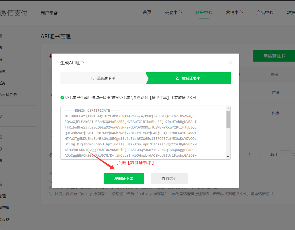Click the page number 1 in pagination
Screen dimensions: 295x230
[x=249, y=155]
